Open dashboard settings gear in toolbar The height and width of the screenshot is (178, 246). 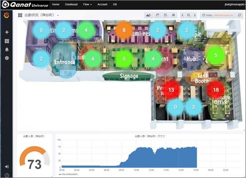[x=173, y=15]
